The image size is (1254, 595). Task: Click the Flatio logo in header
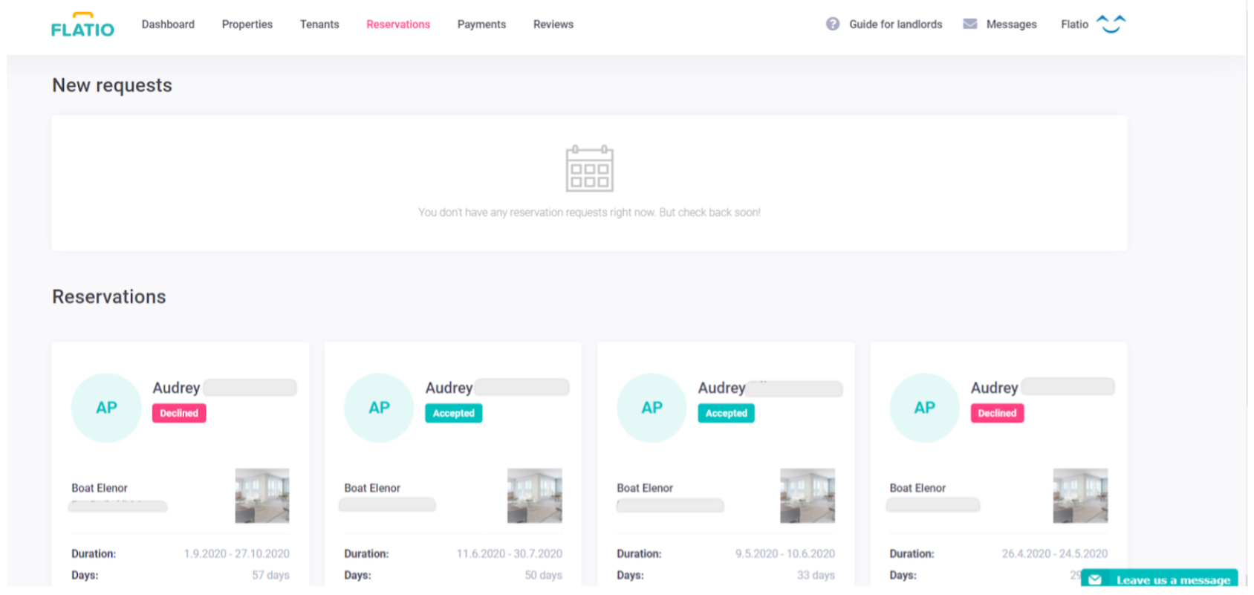82,25
